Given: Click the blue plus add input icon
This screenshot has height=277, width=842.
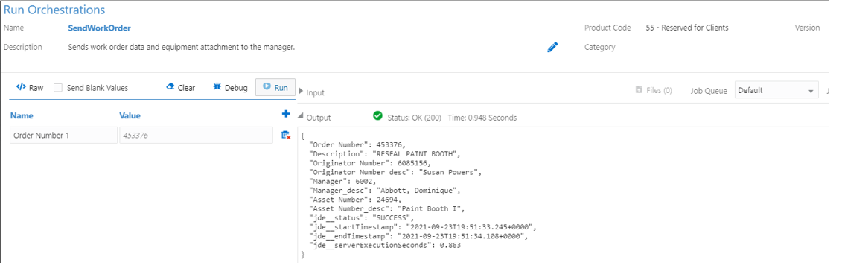Looking at the screenshot, I should click(x=286, y=114).
